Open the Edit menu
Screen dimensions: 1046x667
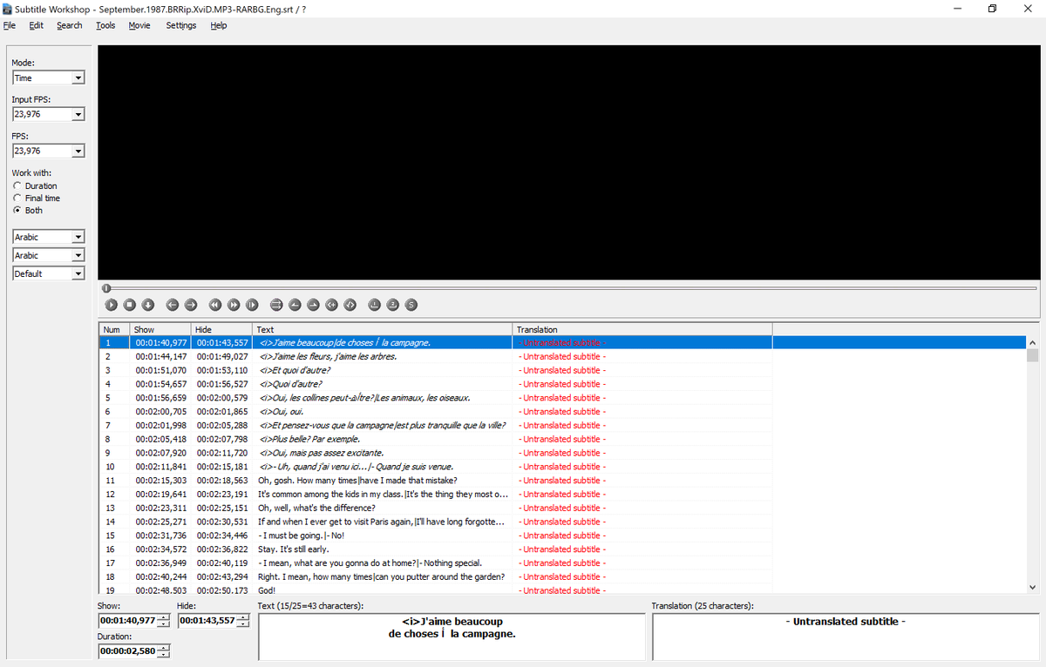pos(36,25)
